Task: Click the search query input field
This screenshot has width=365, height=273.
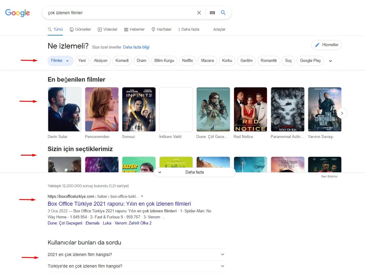Action: tap(120, 13)
